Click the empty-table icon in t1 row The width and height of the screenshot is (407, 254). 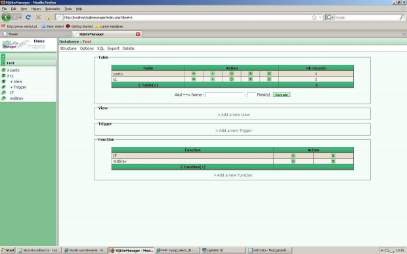tap(269, 79)
